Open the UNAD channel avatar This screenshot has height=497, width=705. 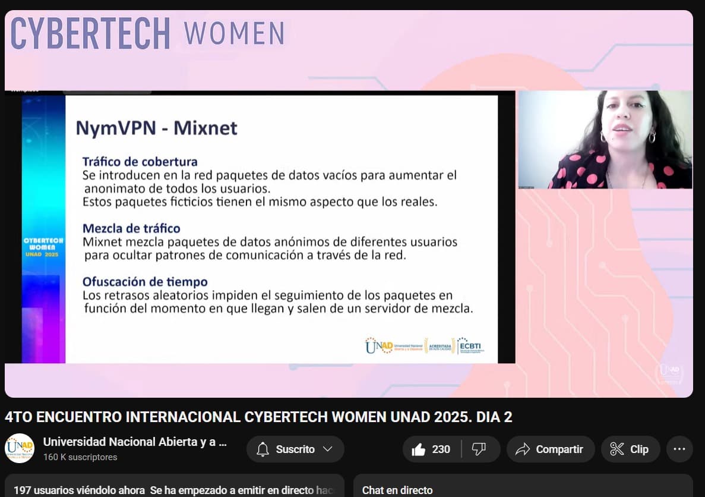(19, 449)
